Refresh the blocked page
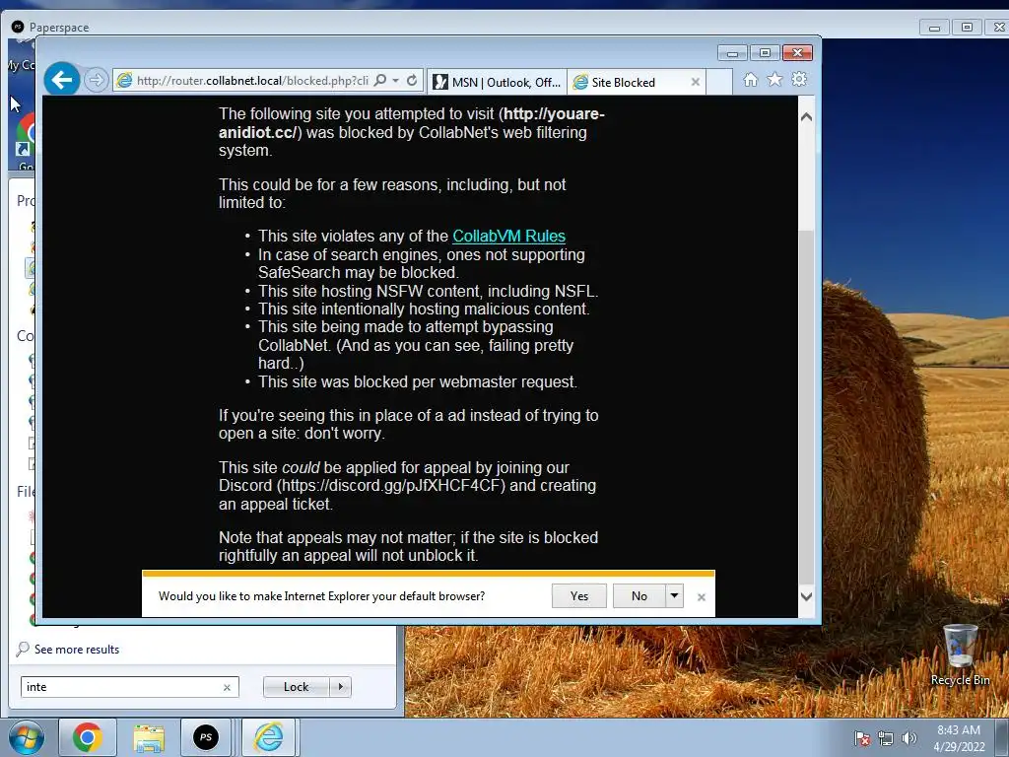This screenshot has height=757, width=1009. coord(412,81)
